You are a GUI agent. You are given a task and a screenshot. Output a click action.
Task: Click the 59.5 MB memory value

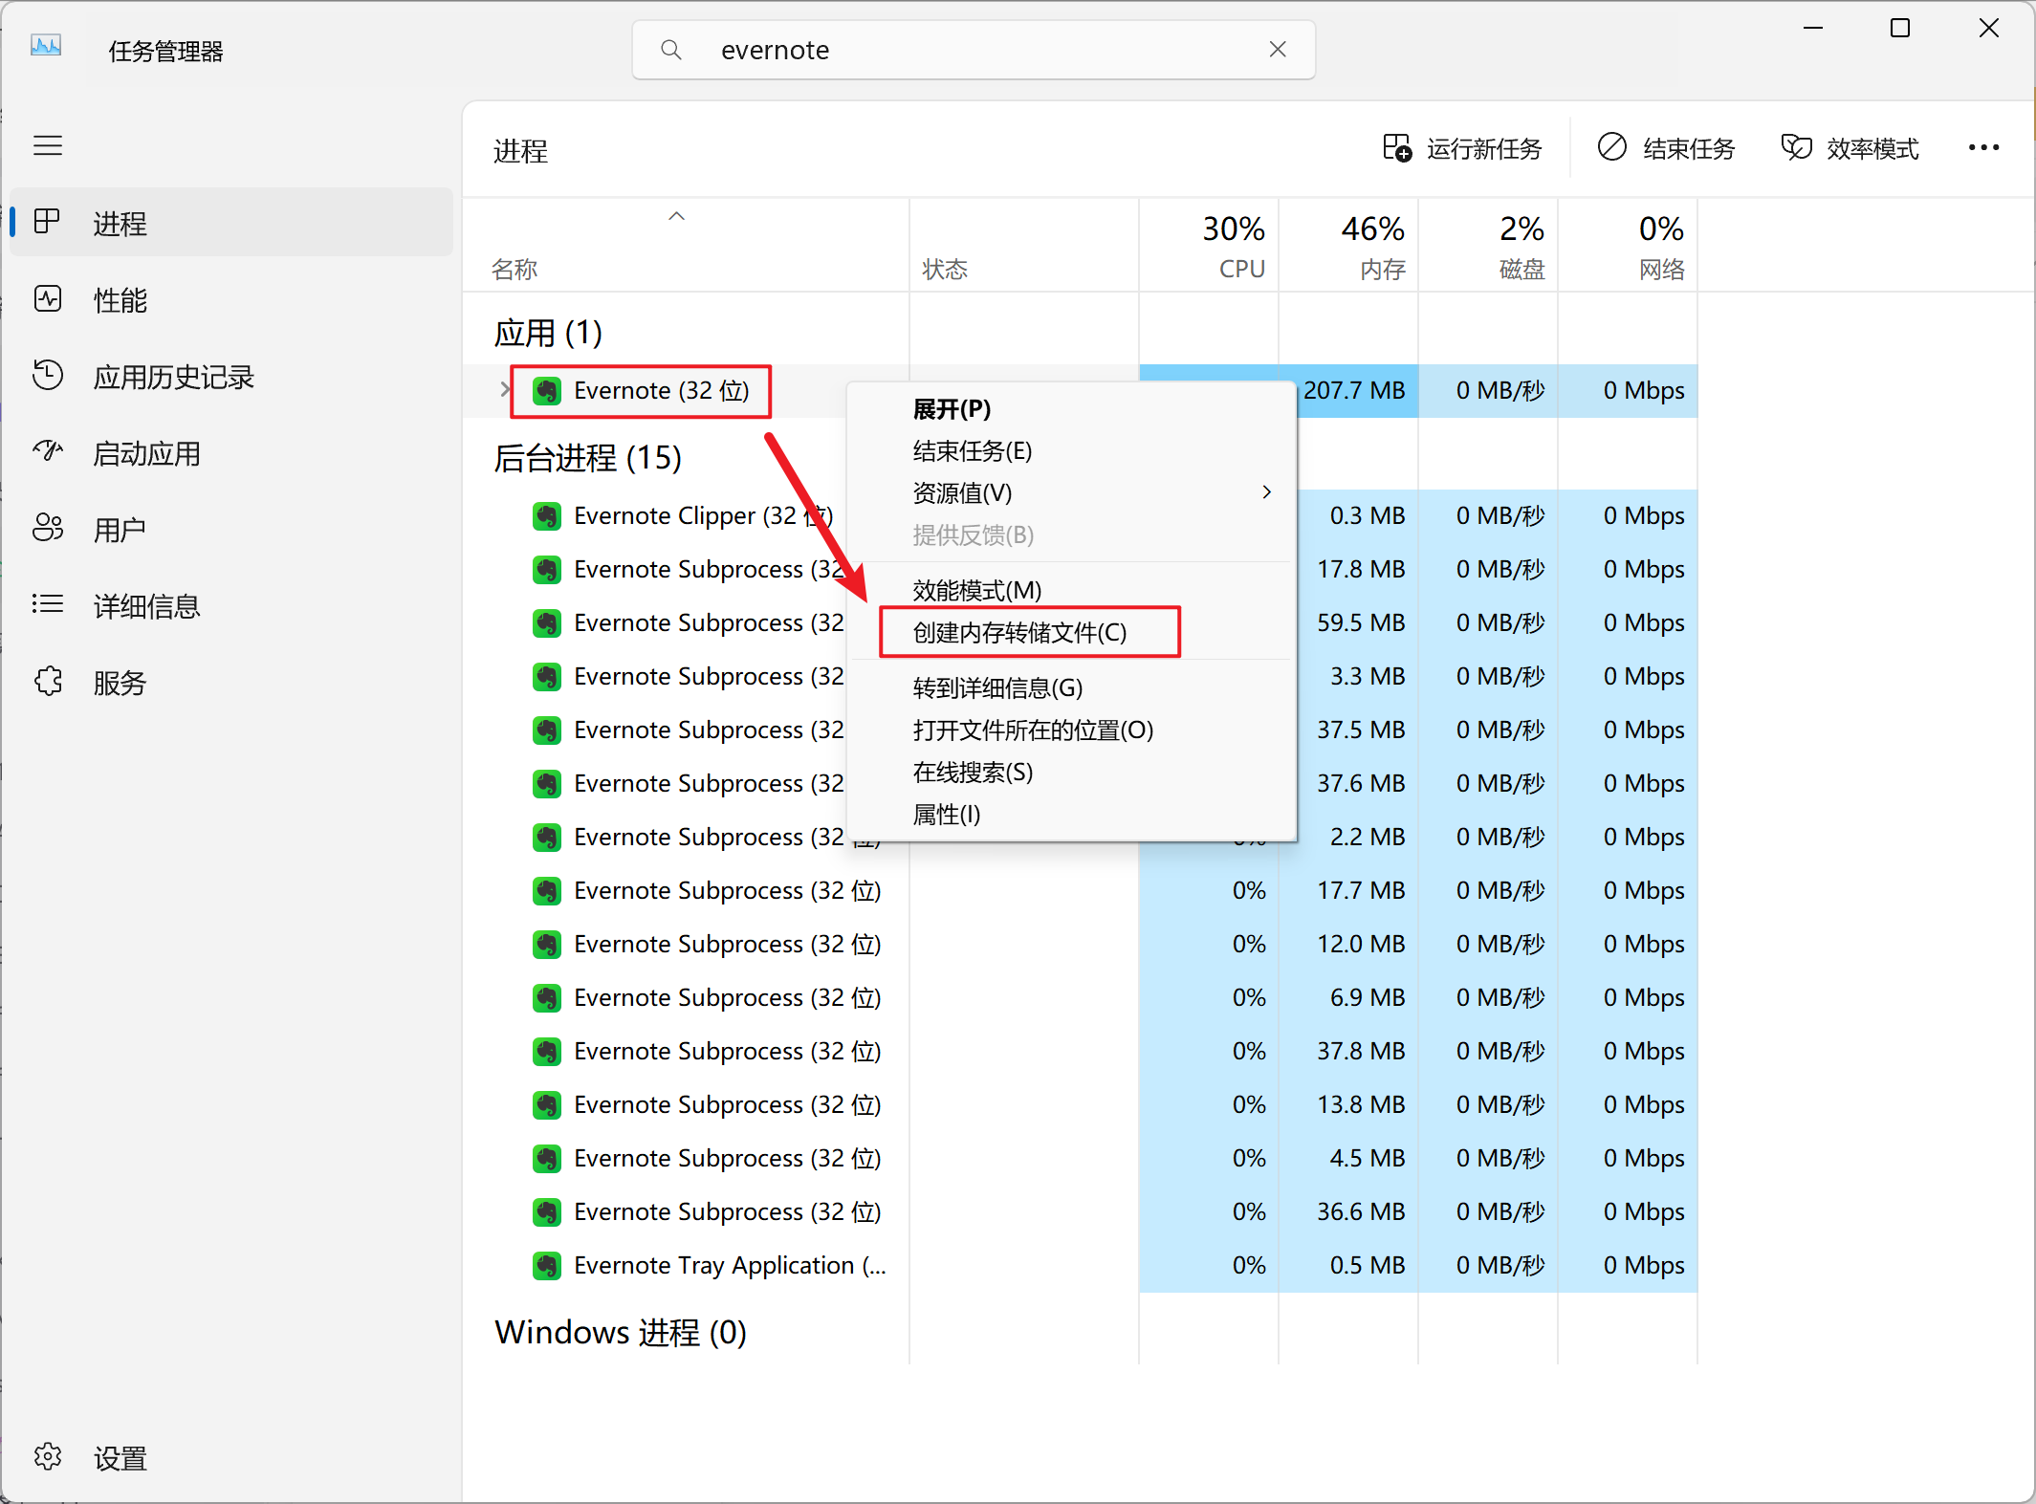pyautogui.click(x=1361, y=622)
